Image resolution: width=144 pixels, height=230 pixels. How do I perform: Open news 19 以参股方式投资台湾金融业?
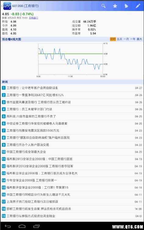pyautogui.click(x=72, y=216)
